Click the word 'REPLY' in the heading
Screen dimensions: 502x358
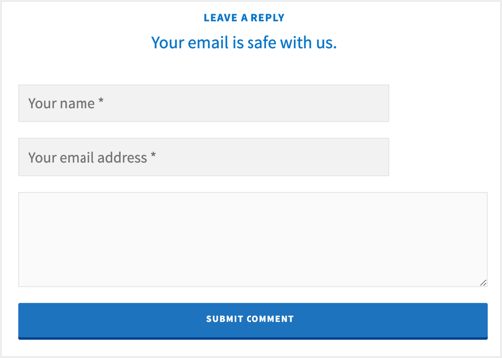(x=267, y=18)
